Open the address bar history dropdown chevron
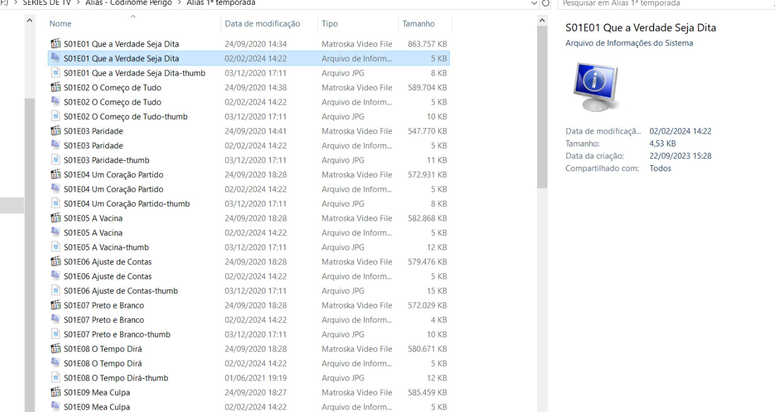Viewport: 775px width, 412px height. pos(533,3)
